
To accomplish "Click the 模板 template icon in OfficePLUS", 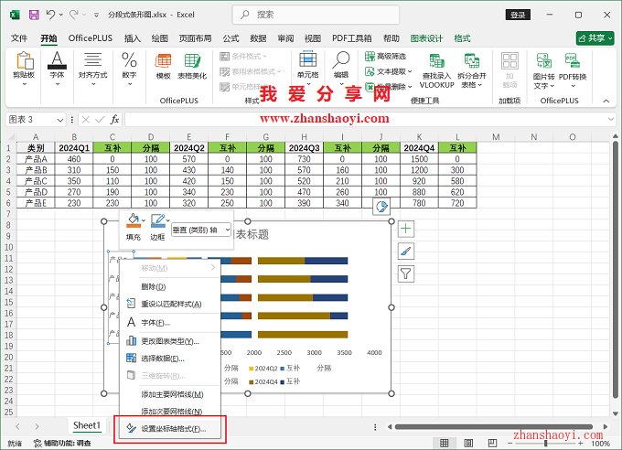I will click(164, 65).
